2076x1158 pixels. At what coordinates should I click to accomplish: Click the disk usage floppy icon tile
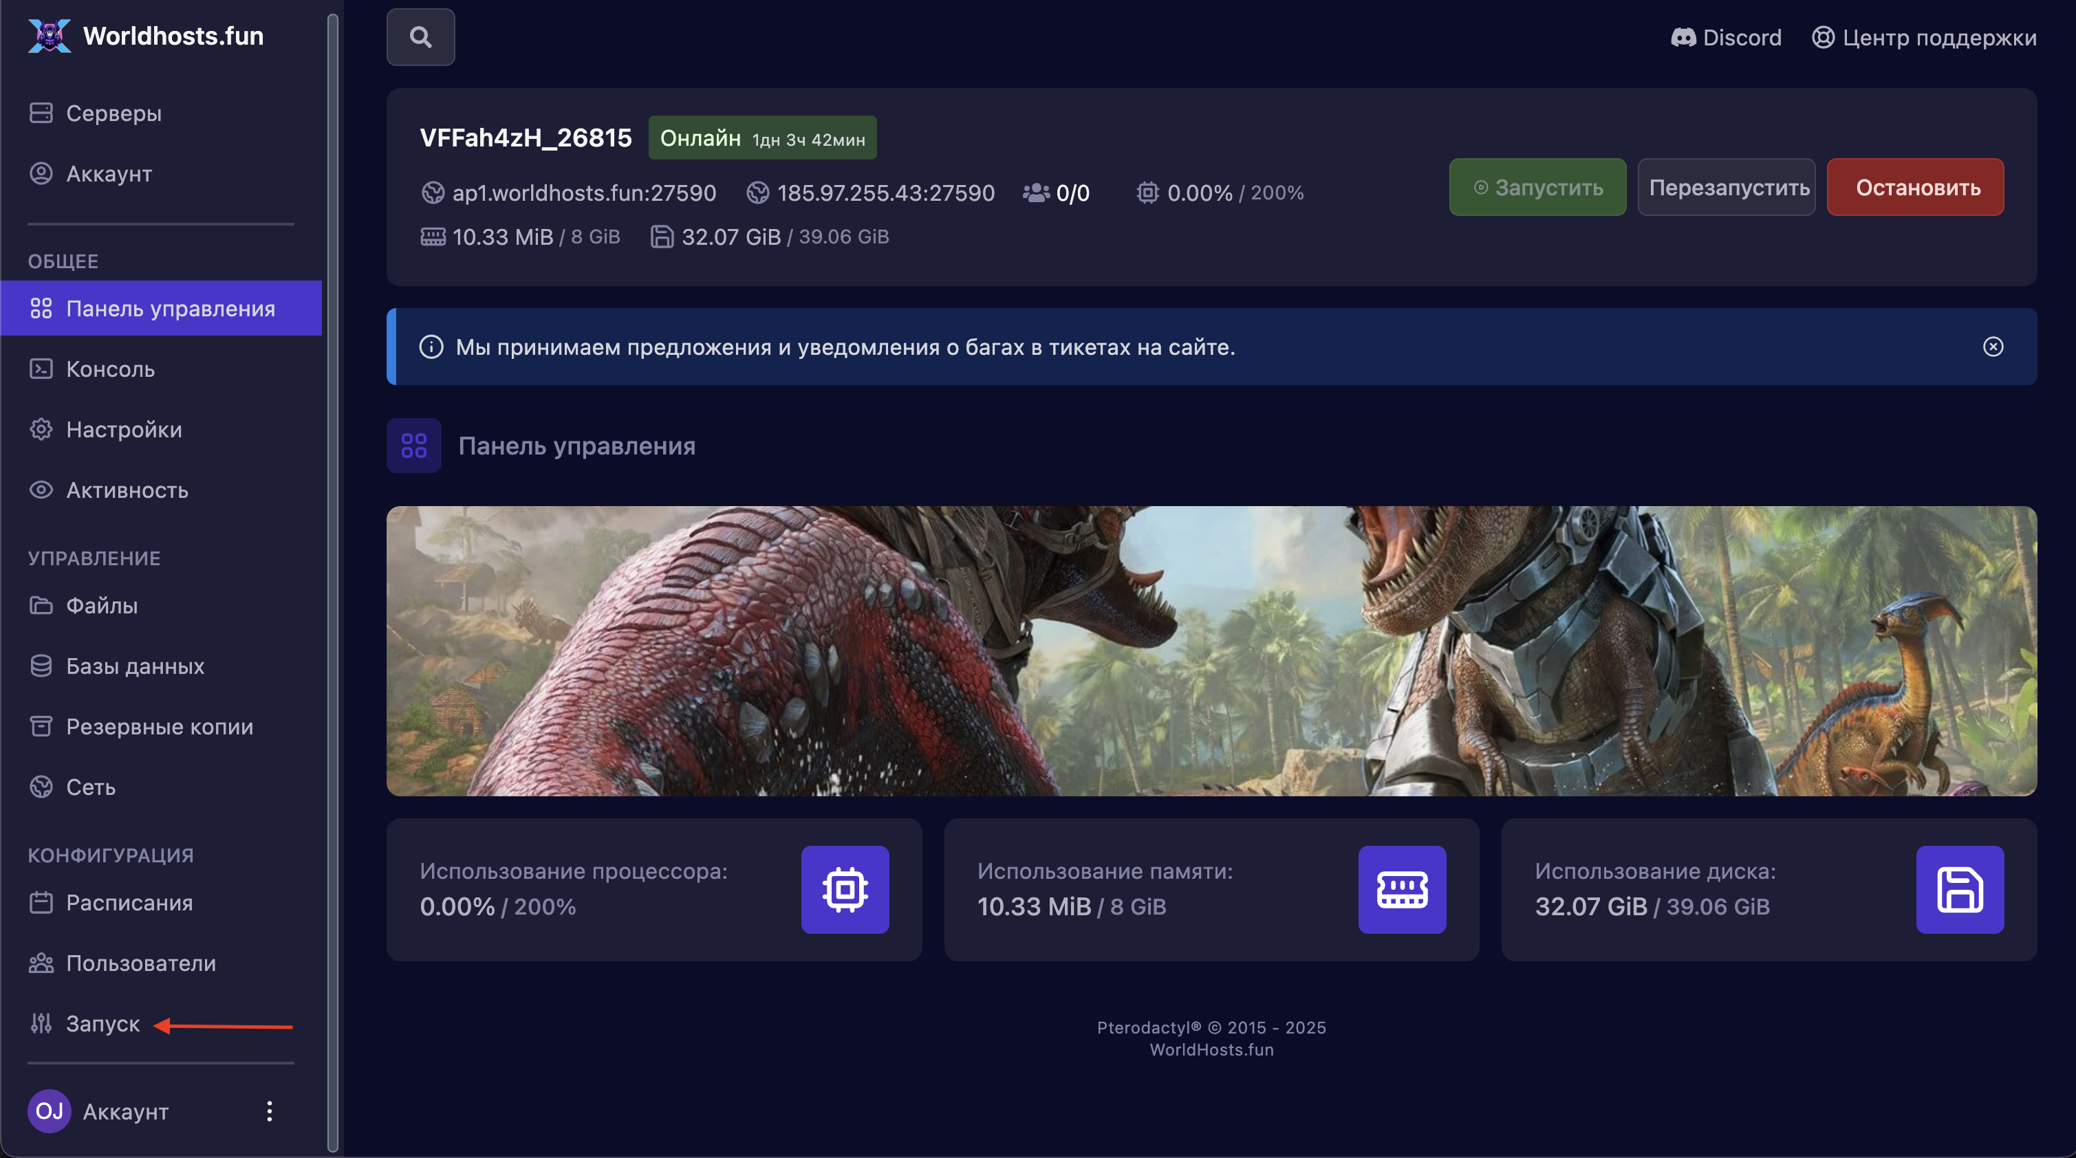[1959, 889]
